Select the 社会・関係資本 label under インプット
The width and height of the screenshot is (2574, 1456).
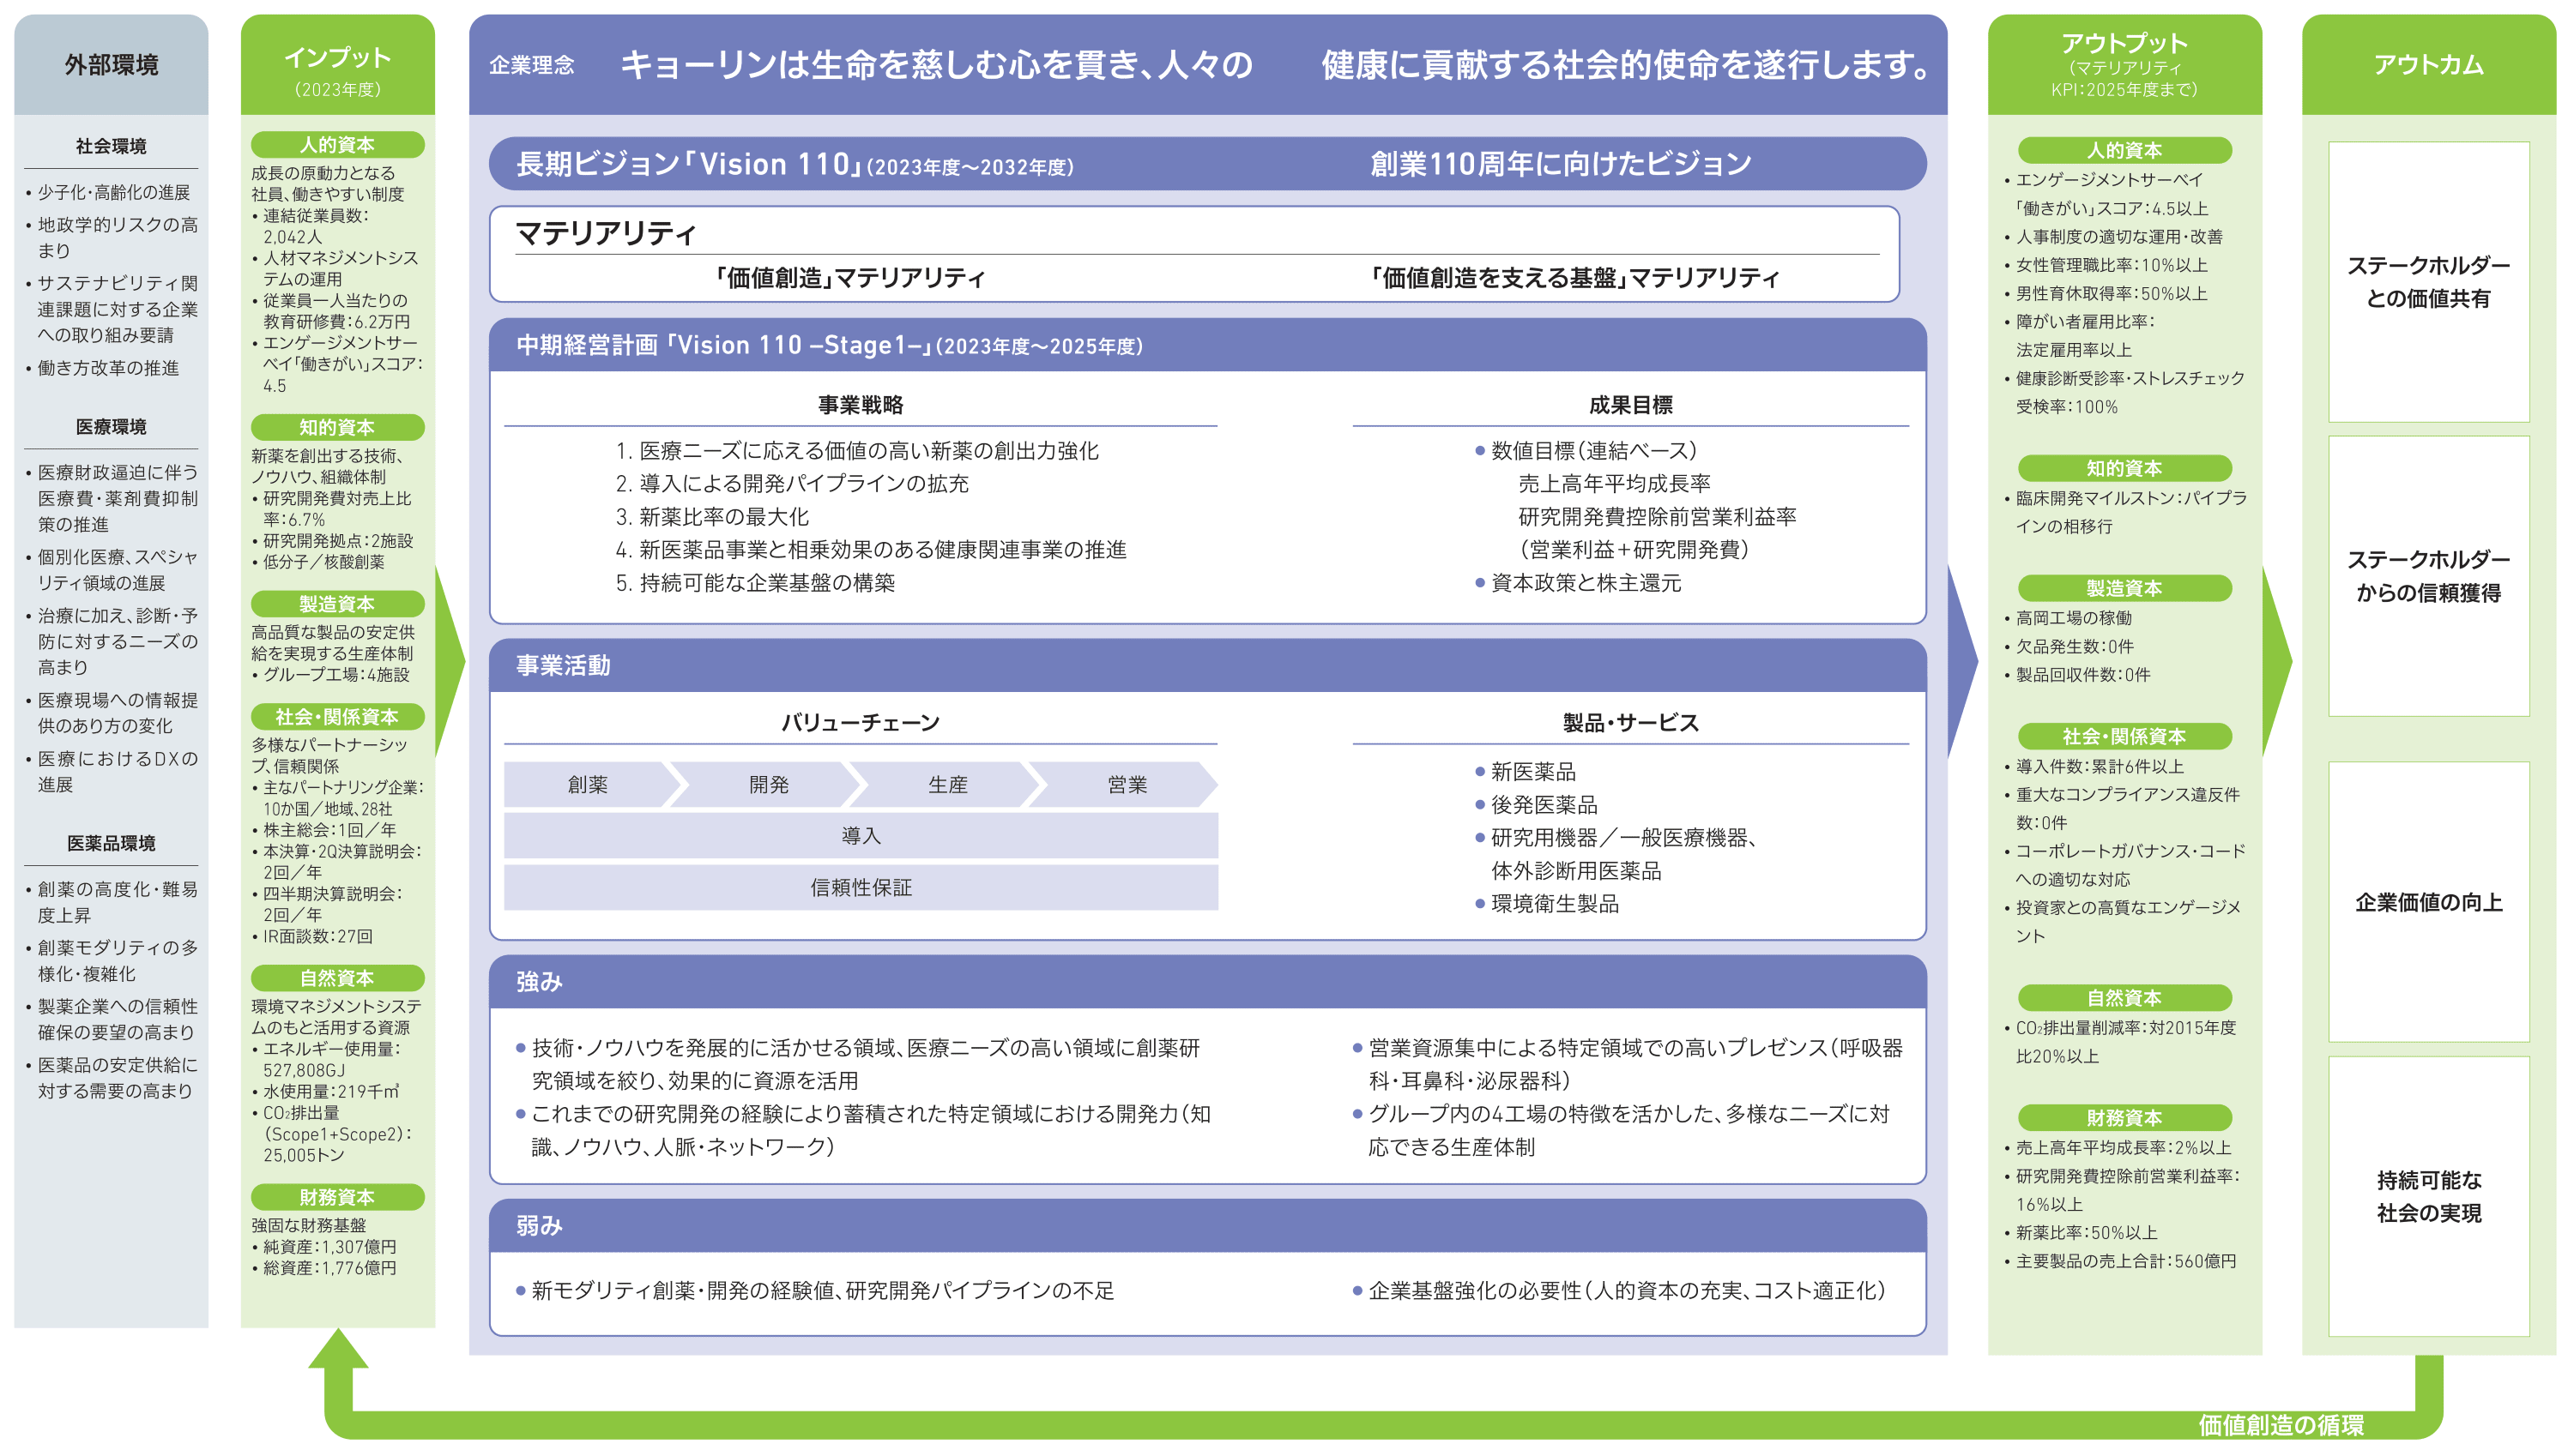point(337,716)
